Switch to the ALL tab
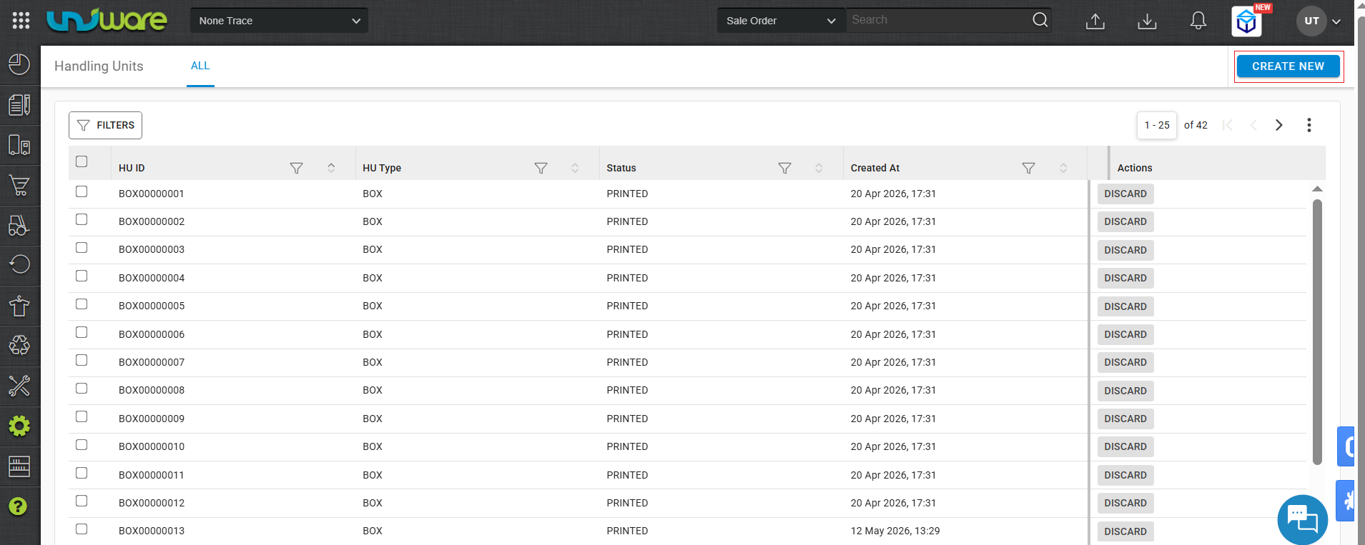 (200, 66)
